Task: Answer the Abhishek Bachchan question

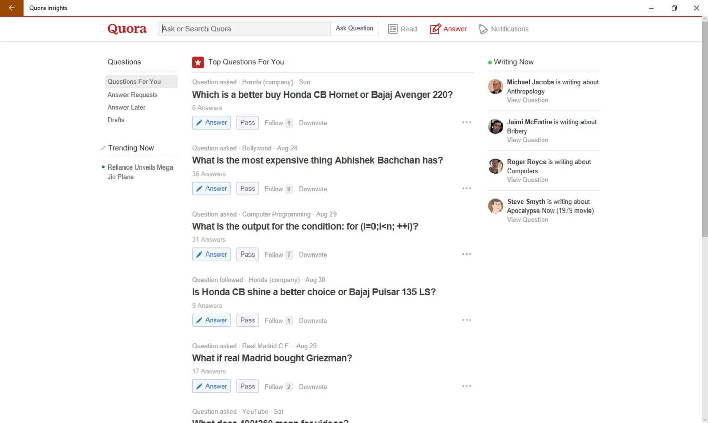Action: click(211, 188)
